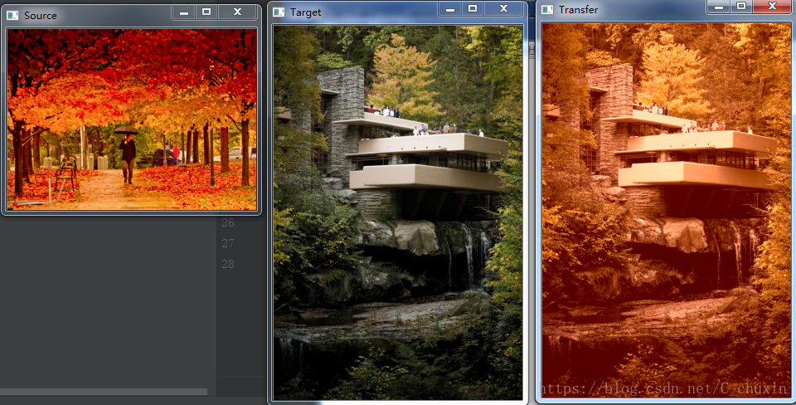
Task: Click the Transfer window app icon
Action: tap(547, 10)
